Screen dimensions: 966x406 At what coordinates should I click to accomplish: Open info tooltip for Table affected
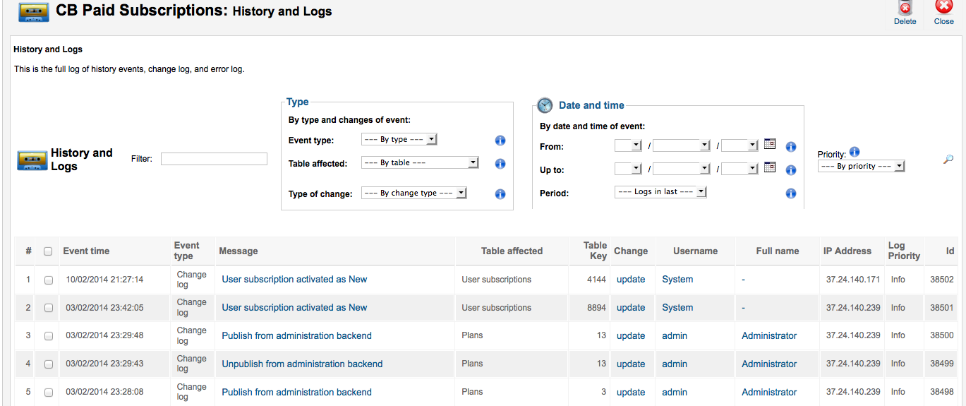coord(500,164)
